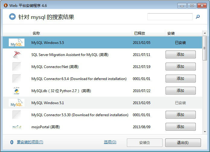The width and height of the screenshot is (210, 152).
Task: Add MySQLdb 32-bit Python 2.7
Action: click(x=180, y=91)
